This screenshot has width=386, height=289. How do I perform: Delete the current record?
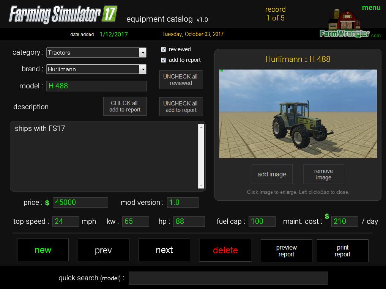click(x=225, y=250)
